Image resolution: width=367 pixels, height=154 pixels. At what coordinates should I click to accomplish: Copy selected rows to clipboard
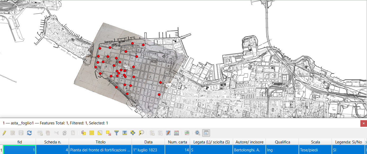click(65, 133)
